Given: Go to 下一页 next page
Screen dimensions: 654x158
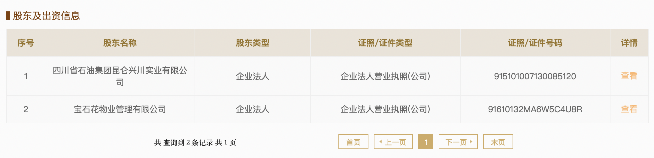Looking at the screenshot, I should pyautogui.click(x=458, y=142).
